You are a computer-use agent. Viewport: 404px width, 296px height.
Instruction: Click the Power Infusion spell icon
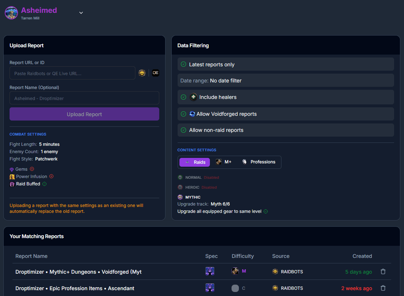(x=12, y=177)
